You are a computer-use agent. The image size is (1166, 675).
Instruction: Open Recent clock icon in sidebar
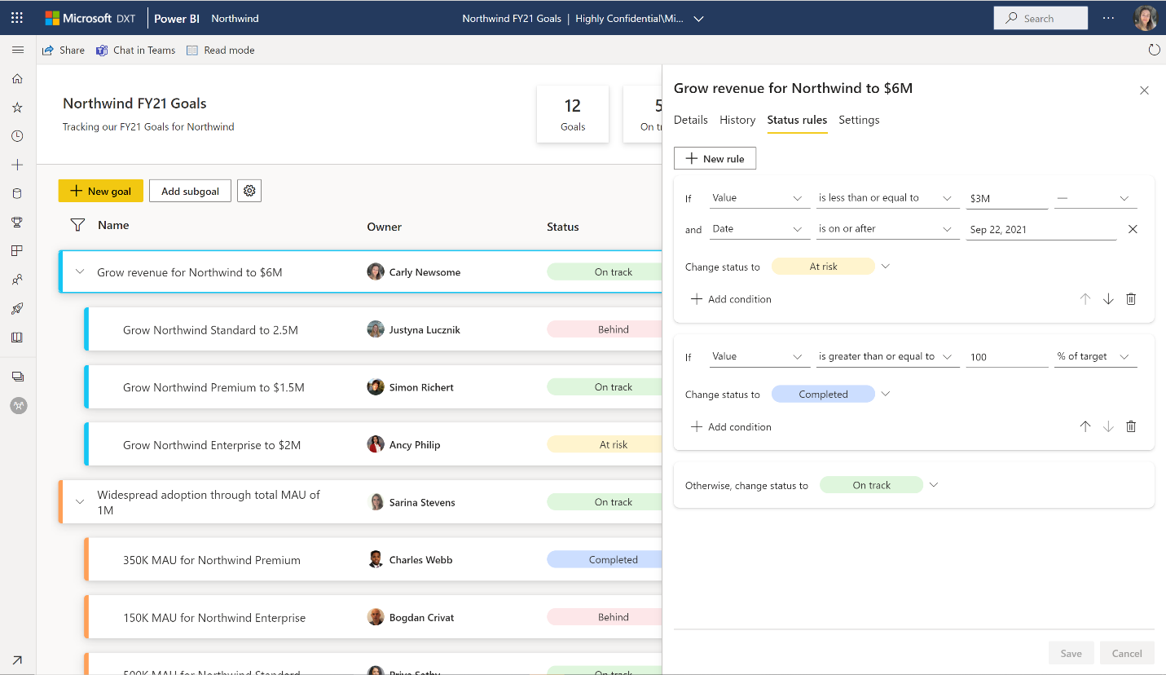point(17,136)
